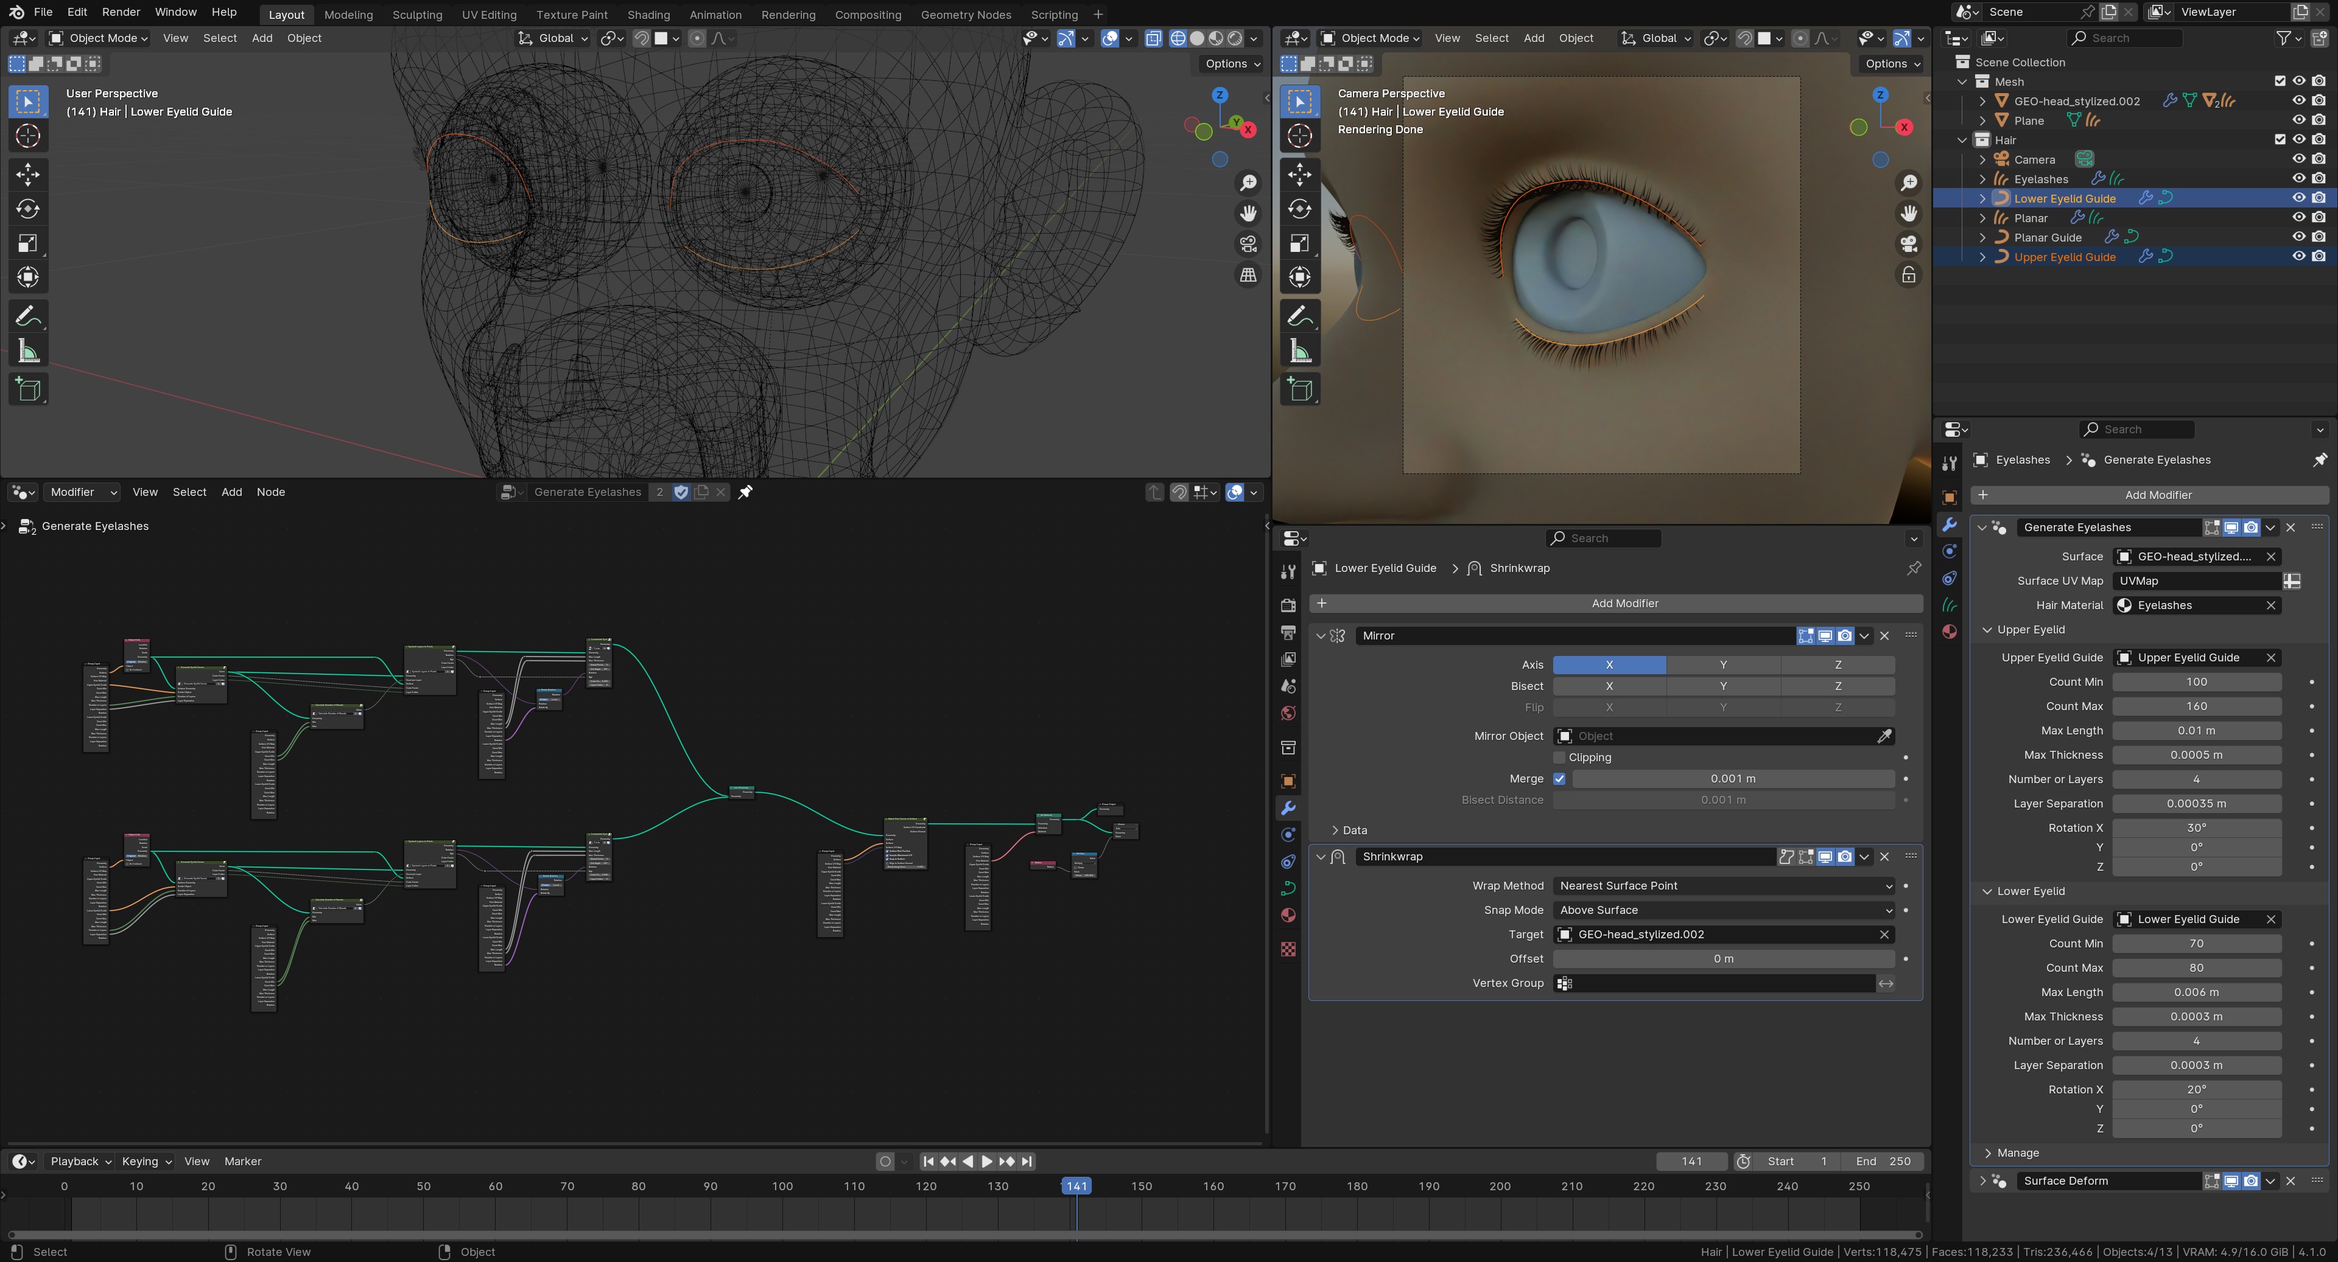Hide Lower Eyelid Guide in viewport
This screenshot has height=1262, width=2338.
point(2299,198)
